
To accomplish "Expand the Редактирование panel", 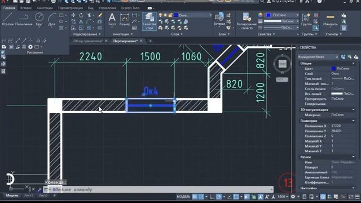I will pyautogui.click(x=87, y=34).
